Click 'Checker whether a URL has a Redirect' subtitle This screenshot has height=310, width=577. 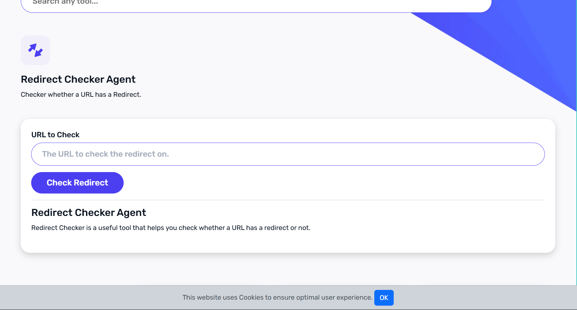pos(81,95)
